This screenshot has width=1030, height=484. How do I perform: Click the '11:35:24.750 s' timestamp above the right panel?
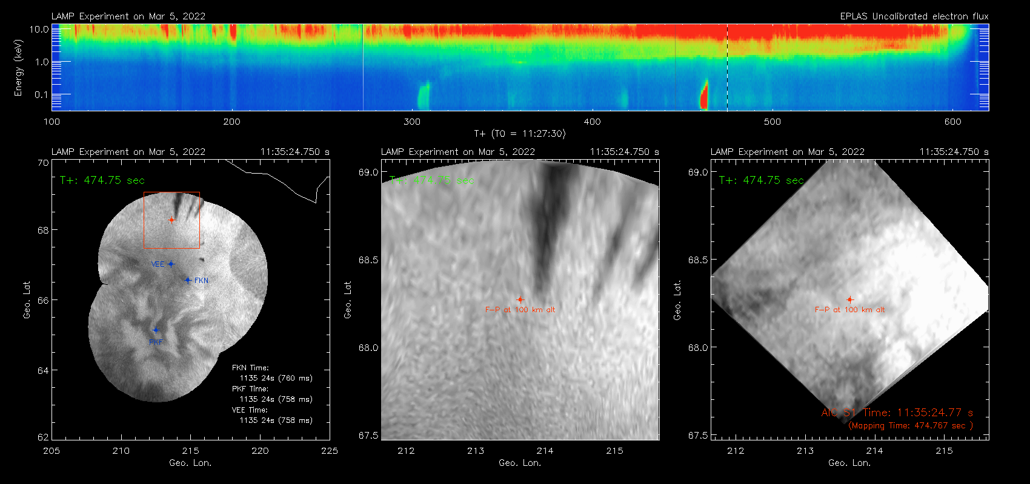[954, 152]
